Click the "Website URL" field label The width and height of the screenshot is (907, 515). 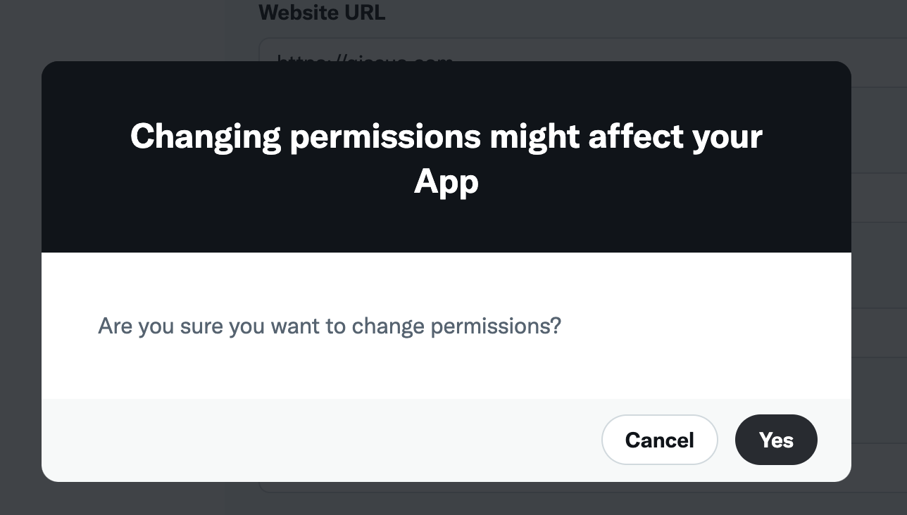(x=322, y=13)
